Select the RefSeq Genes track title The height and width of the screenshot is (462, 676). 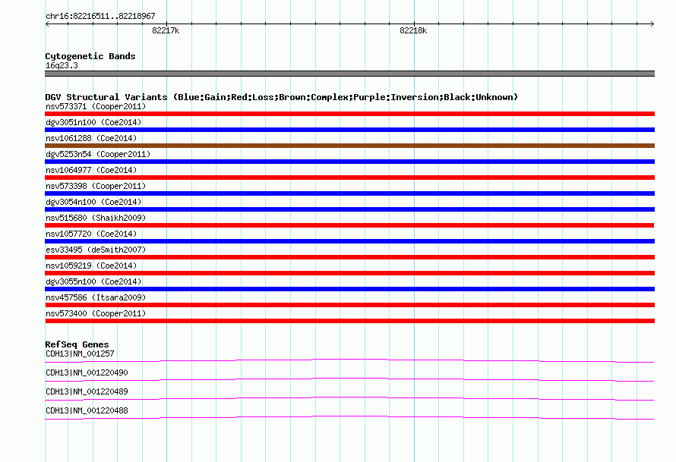[77, 344]
